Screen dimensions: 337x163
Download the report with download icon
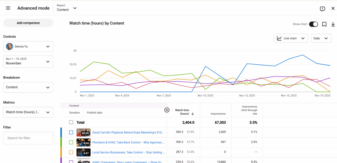pos(333,24)
